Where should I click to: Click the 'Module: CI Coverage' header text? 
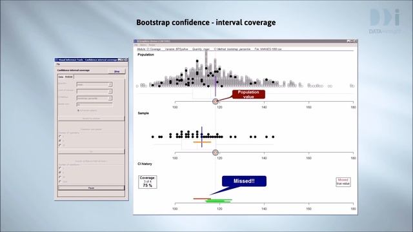(149, 49)
